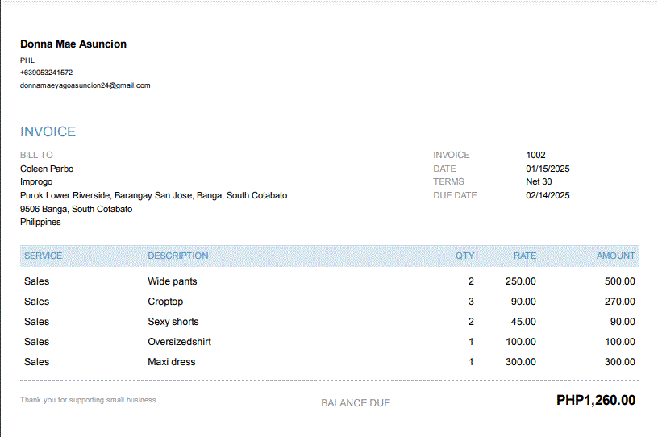Click the Sexy shorts description
The image size is (658, 437).
coord(173,322)
